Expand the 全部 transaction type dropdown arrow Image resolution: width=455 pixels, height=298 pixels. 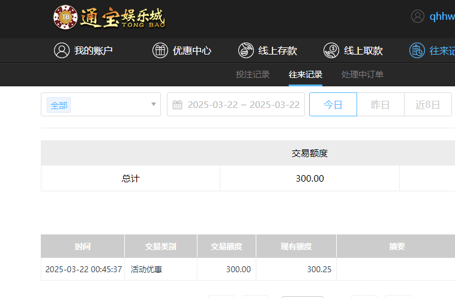154,104
